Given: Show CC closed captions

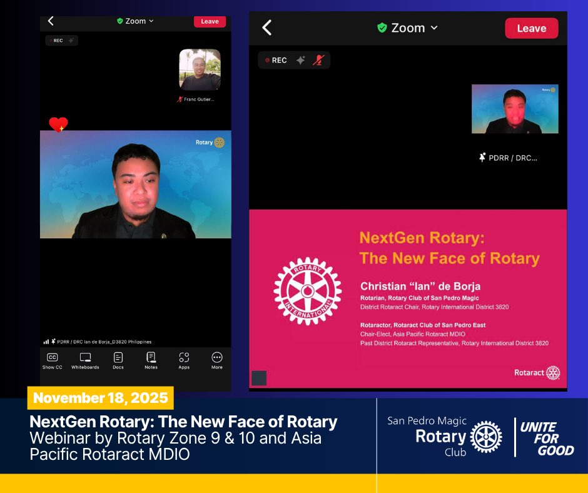Looking at the screenshot, I should coord(52,361).
